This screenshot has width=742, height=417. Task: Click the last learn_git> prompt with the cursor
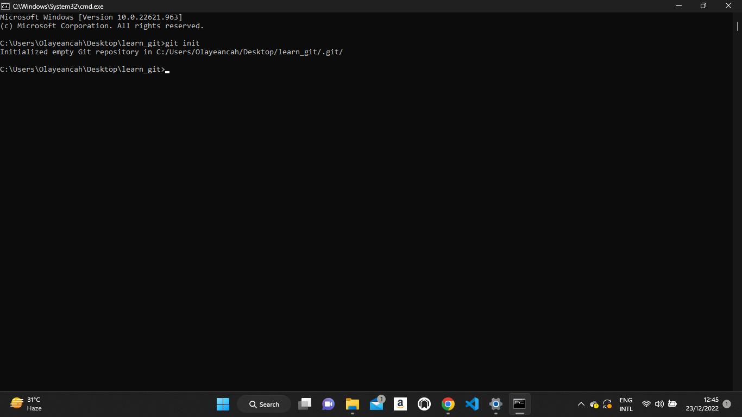point(85,69)
